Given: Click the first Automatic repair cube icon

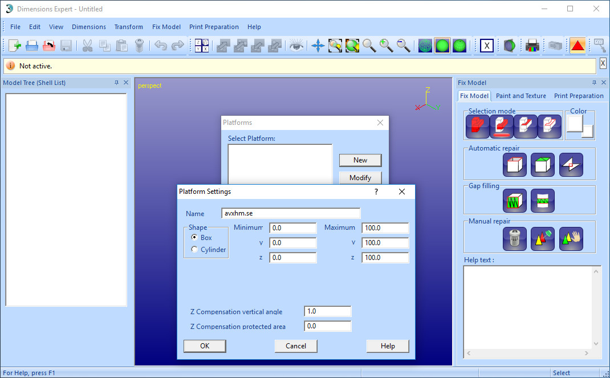Looking at the screenshot, I should click(x=514, y=165).
